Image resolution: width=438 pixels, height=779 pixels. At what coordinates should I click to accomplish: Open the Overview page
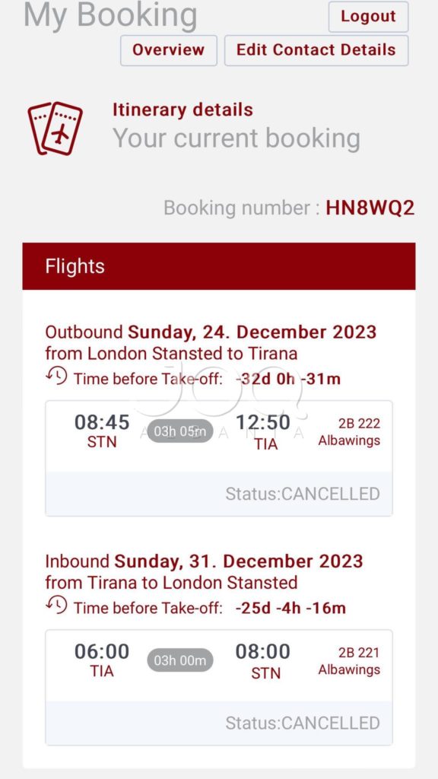pos(168,50)
